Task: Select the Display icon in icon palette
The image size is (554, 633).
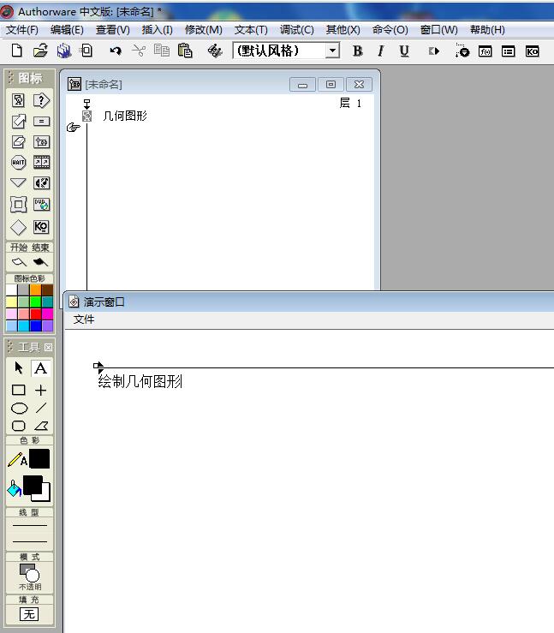Action: pyautogui.click(x=18, y=100)
